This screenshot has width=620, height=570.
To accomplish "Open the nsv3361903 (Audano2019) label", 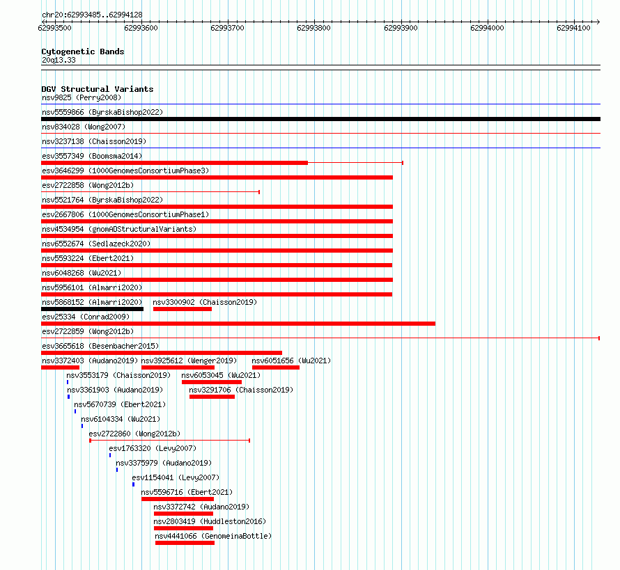I will coord(115,390).
